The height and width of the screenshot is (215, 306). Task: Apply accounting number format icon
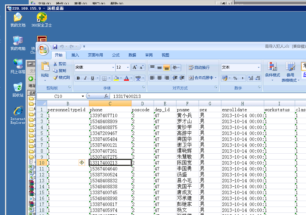(225, 78)
